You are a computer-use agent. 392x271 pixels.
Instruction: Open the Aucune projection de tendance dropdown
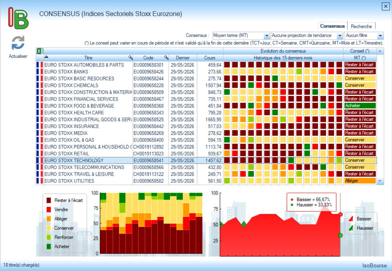pyautogui.click(x=307, y=35)
